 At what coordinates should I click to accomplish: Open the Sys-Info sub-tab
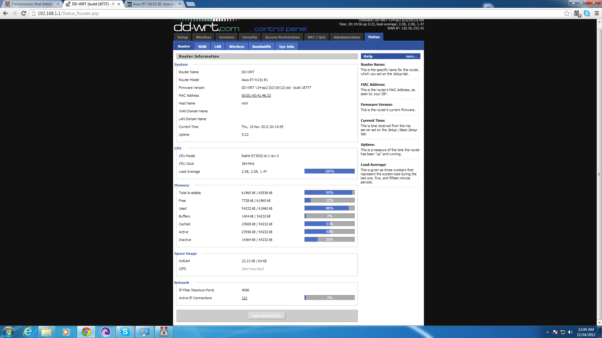287,47
